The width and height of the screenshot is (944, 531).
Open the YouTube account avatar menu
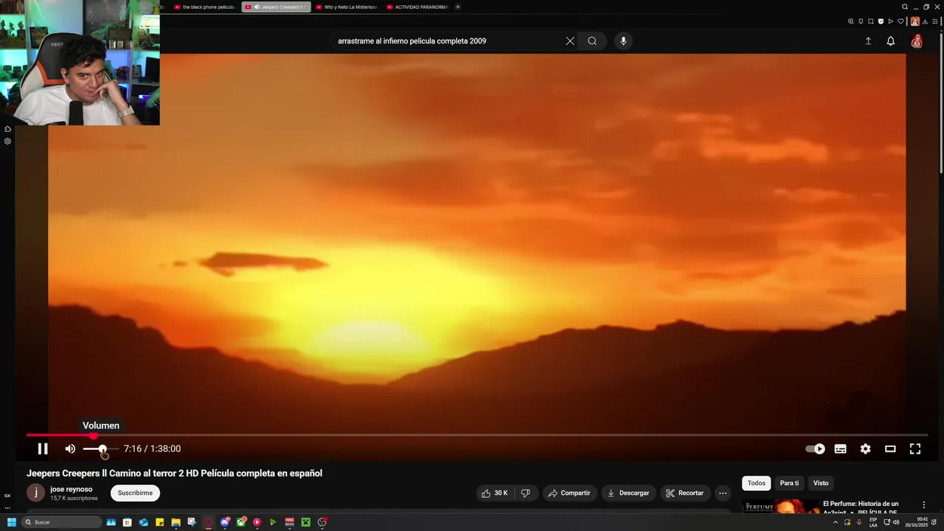(x=917, y=41)
